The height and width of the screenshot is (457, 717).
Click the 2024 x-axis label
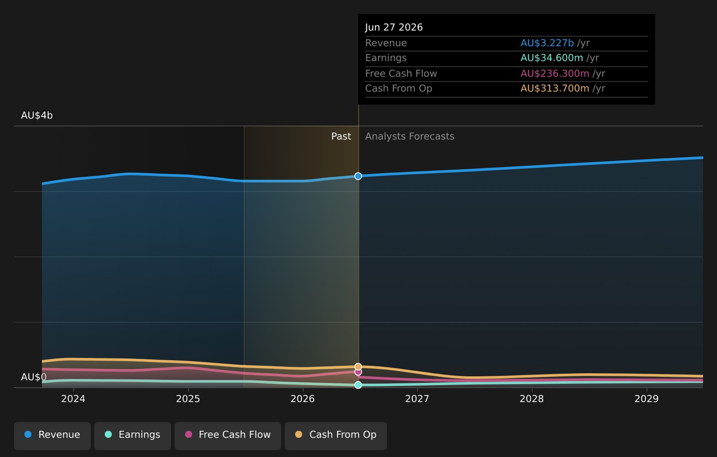tap(73, 399)
